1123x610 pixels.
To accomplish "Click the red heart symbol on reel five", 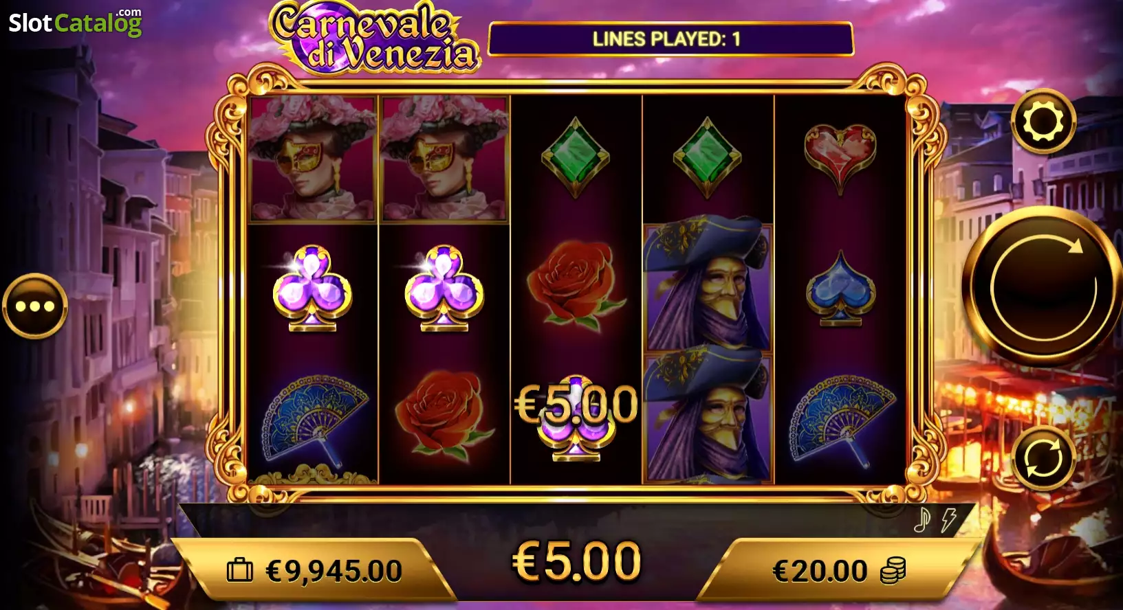I will tap(840, 157).
